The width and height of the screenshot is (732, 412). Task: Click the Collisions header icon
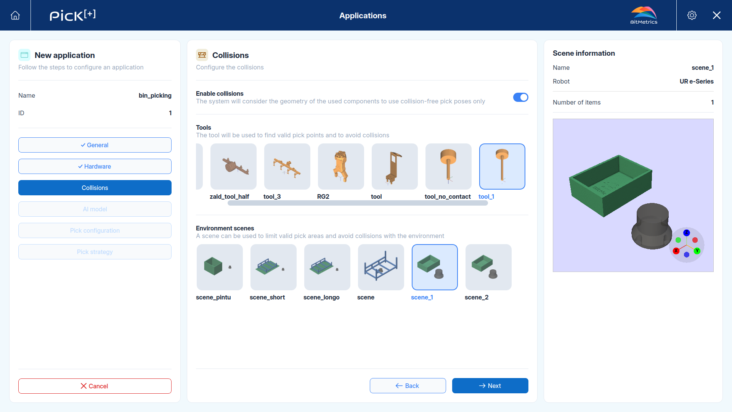[202, 55]
